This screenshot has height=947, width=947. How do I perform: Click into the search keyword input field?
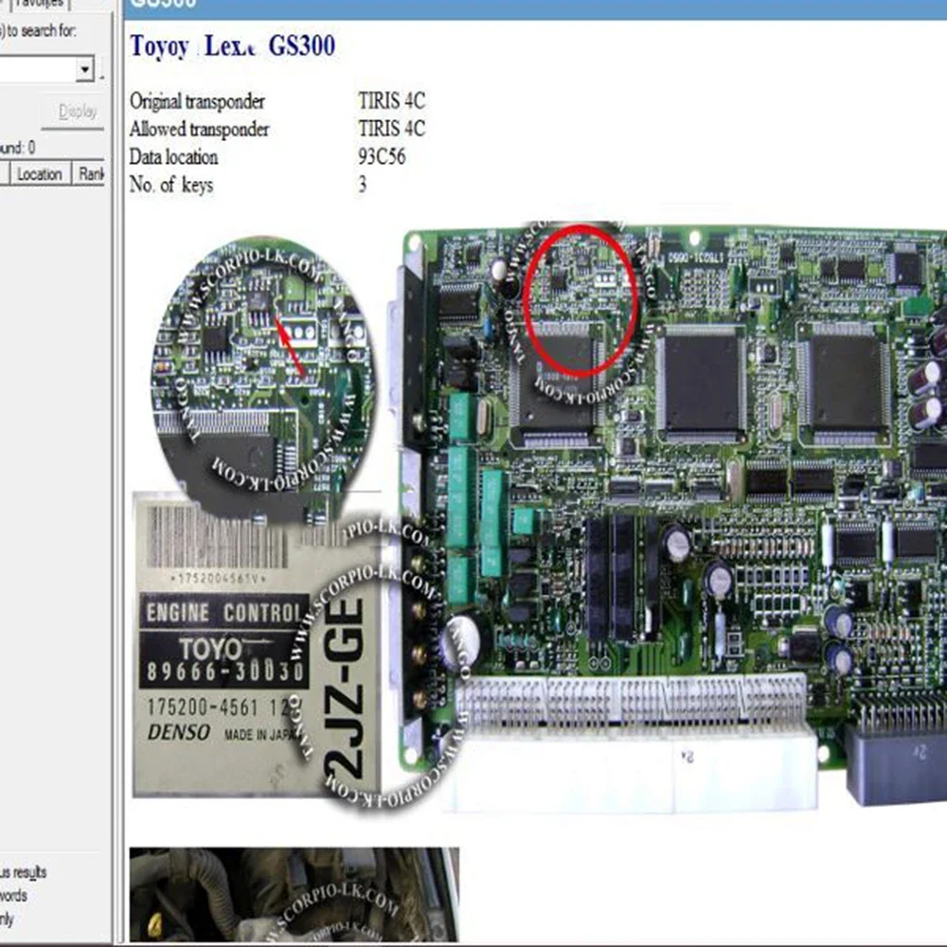pyautogui.click(x=38, y=69)
